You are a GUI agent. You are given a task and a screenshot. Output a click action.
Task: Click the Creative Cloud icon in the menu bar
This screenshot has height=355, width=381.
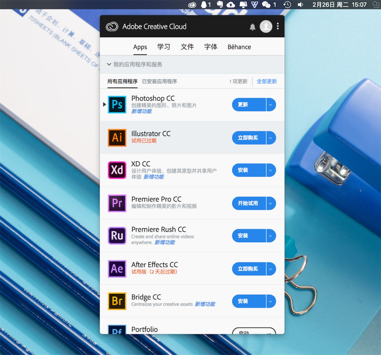tap(192, 5)
